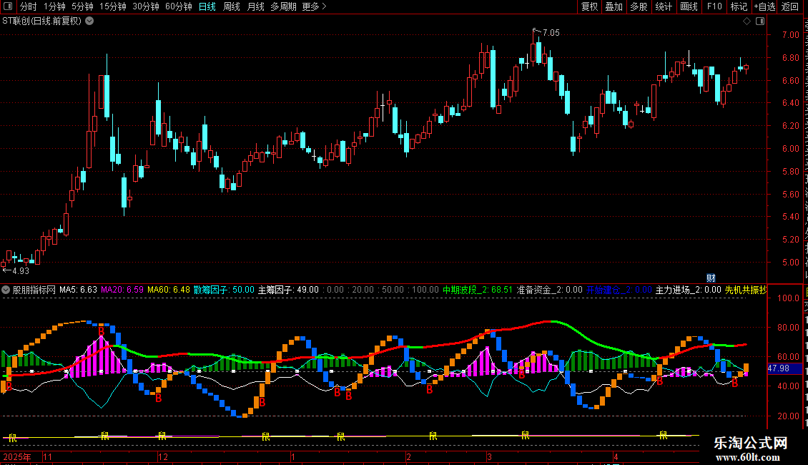Click the MA60: 6.48 value
Screen dimensions: 808x465
tap(169, 290)
